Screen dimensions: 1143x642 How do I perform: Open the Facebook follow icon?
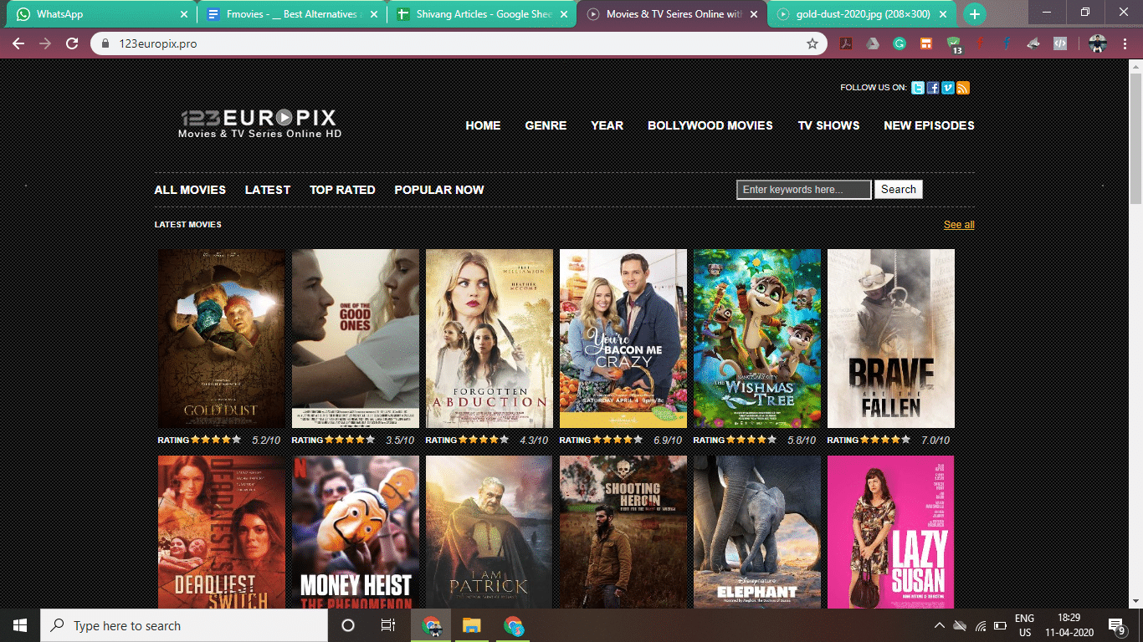click(x=933, y=88)
